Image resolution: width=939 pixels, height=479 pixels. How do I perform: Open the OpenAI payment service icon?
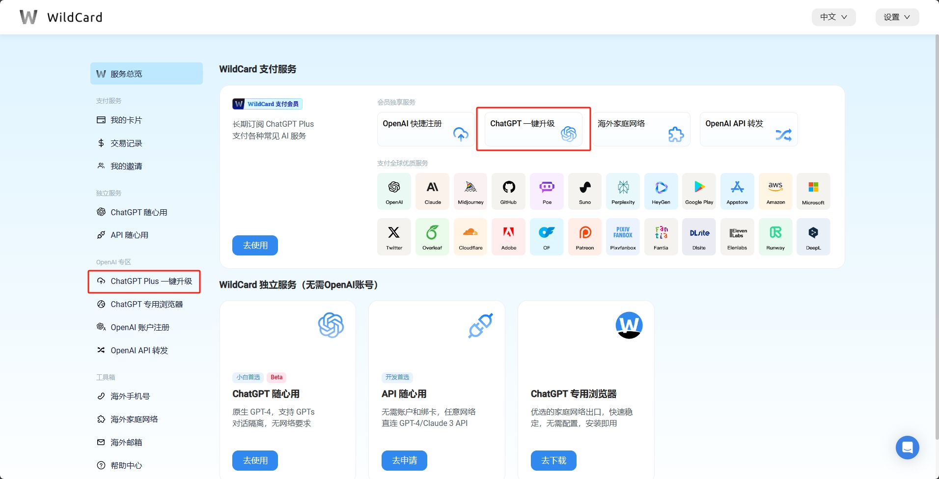pos(394,191)
